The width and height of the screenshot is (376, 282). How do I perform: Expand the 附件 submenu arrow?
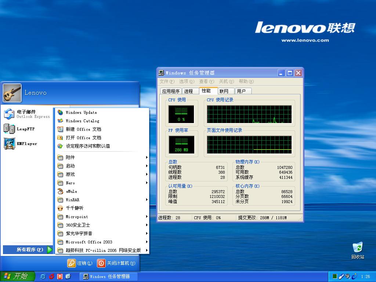147,158
